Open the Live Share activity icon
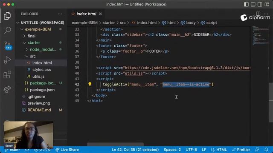The height and width of the screenshot is (153, 273). (7, 89)
